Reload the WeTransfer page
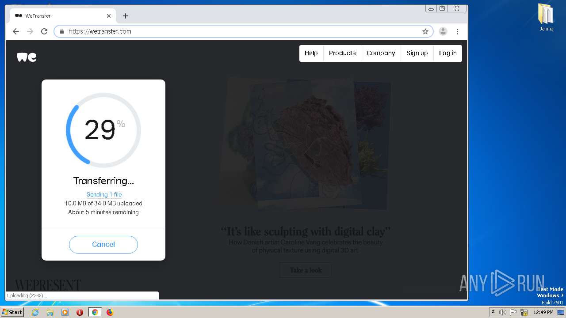 [x=44, y=31]
